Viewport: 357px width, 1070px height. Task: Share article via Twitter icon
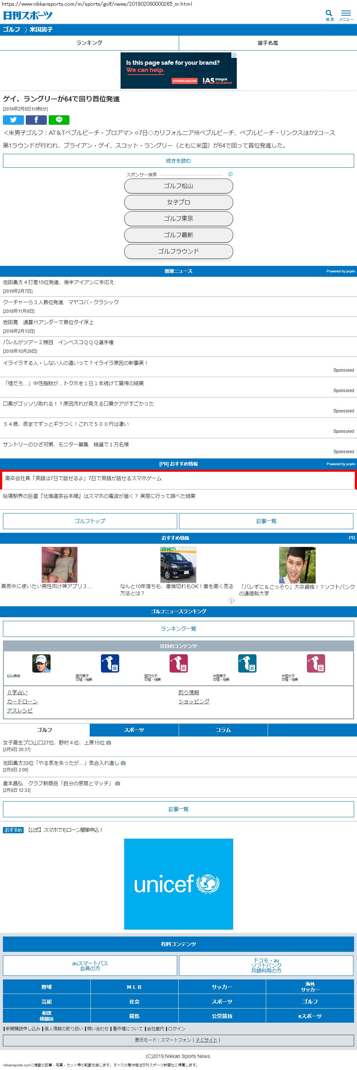coord(13,120)
